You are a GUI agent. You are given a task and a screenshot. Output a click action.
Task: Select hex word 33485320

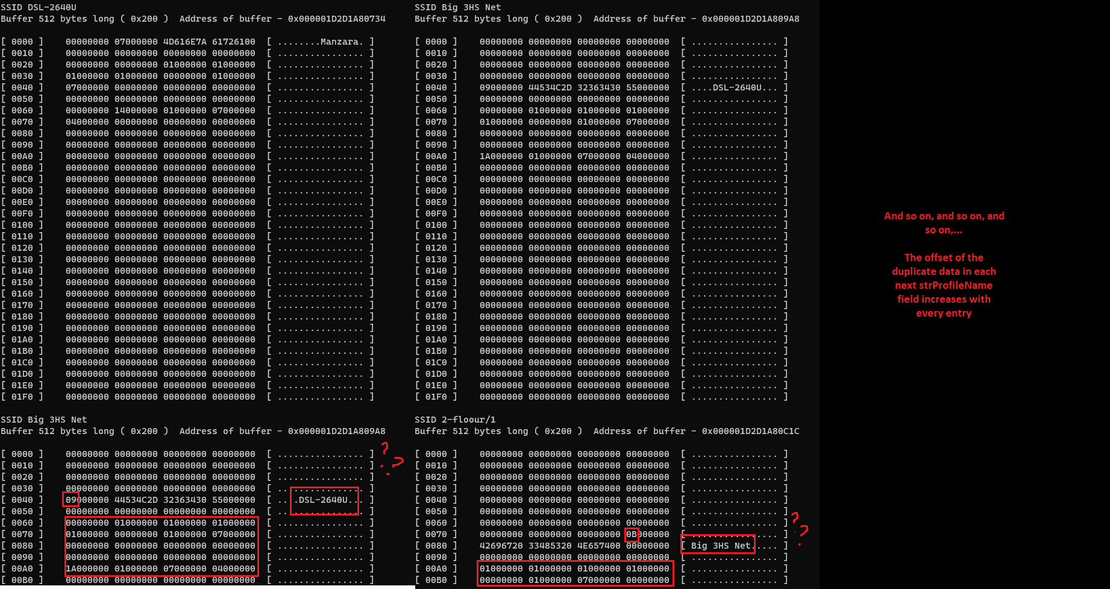550,546
